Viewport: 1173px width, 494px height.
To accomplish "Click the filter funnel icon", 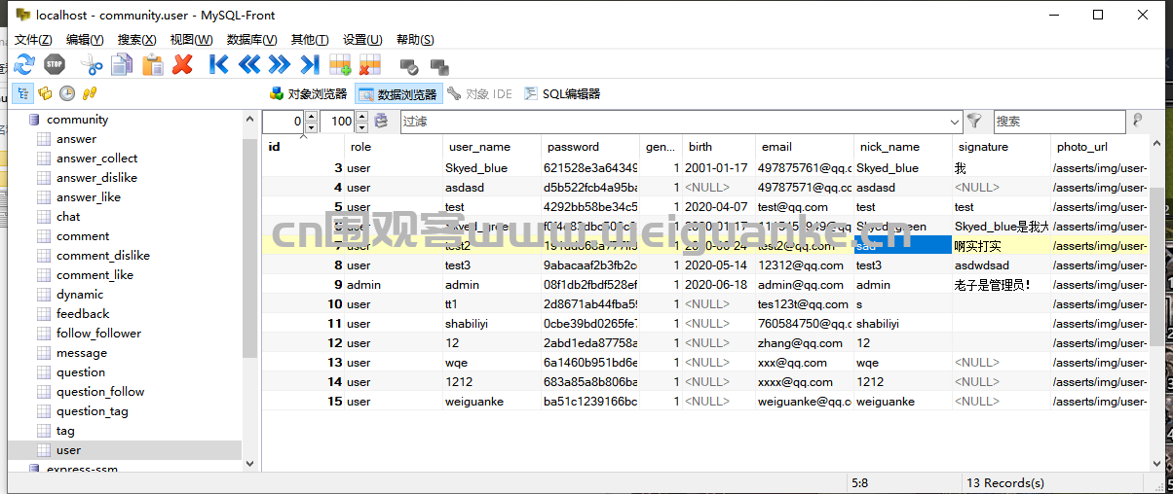I will 974,122.
